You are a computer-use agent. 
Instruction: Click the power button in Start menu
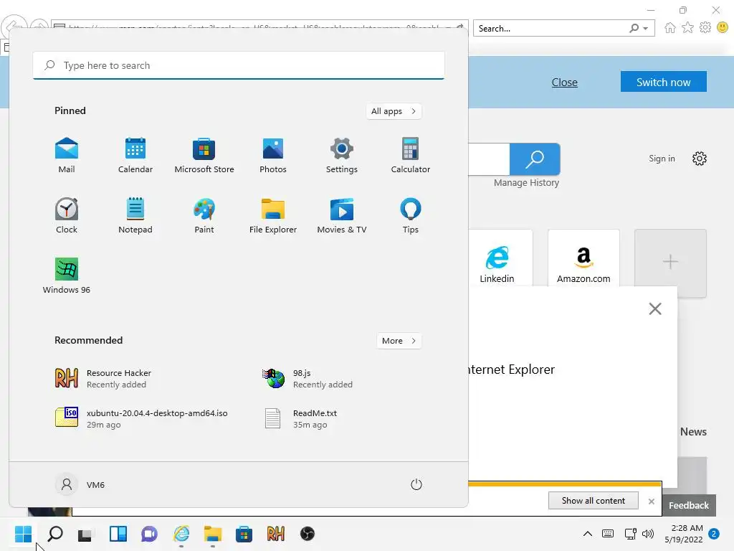416,484
